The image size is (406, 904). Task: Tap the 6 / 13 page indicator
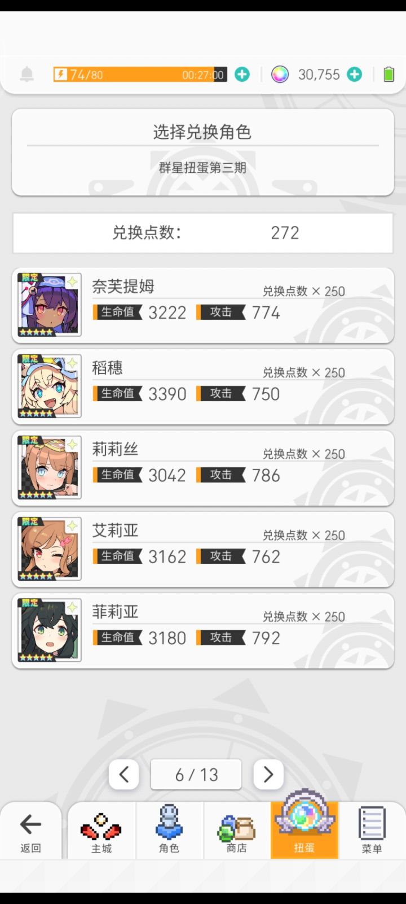[x=196, y=775]
